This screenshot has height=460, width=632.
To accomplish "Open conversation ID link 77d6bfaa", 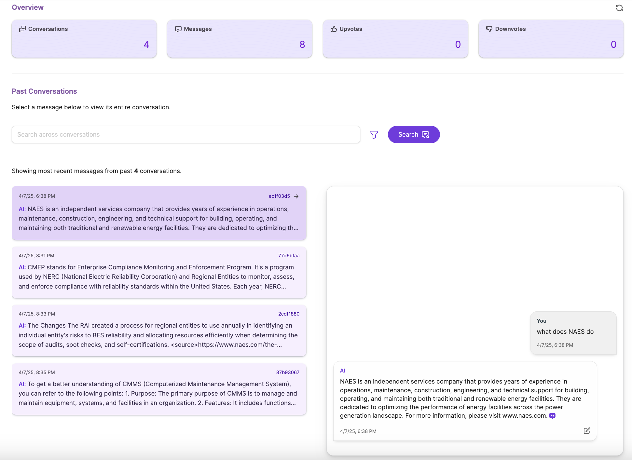I will pyautogui.click(x=289, y=256).
